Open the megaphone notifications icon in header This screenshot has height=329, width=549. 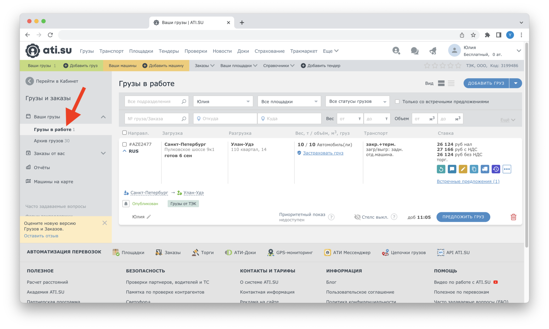[433, 51]
